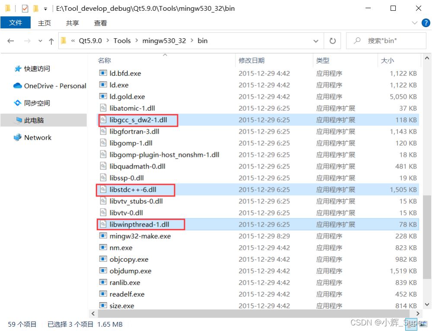This screenshot has width=432, height=331.
Task: Sort files by 修改日期 column
Action: [251, 61]
